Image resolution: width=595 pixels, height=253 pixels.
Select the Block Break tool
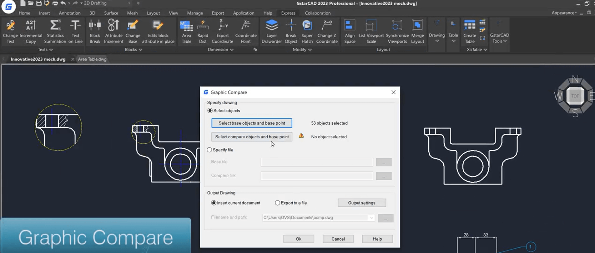(x=95, y=31)
